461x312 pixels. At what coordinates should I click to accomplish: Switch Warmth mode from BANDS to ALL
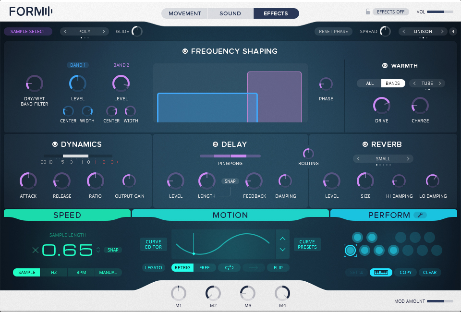point(369,83)
